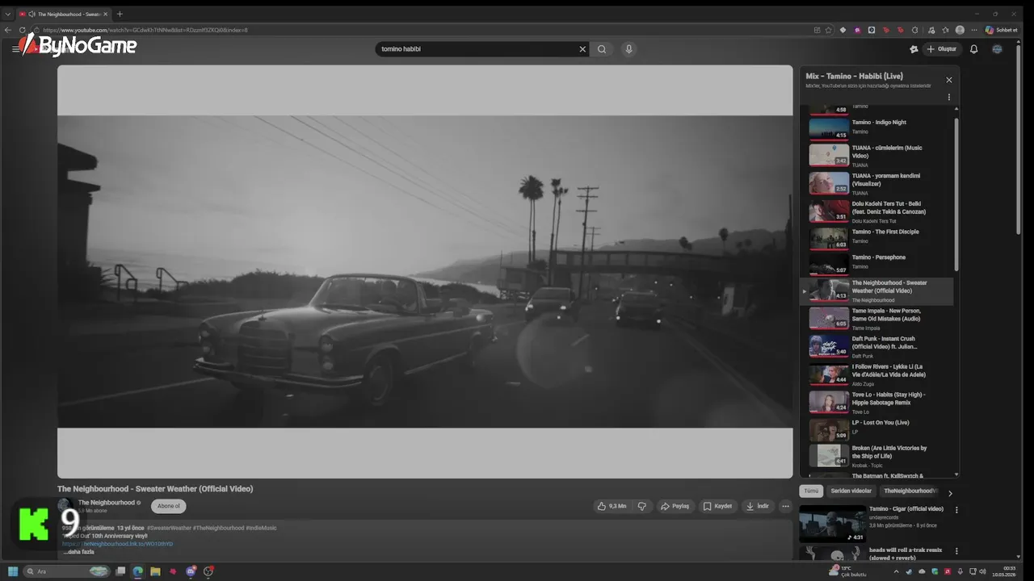Screen dimensions: 1034x581
Task: Open more video actions ellipsis
Action: [785, 506]
